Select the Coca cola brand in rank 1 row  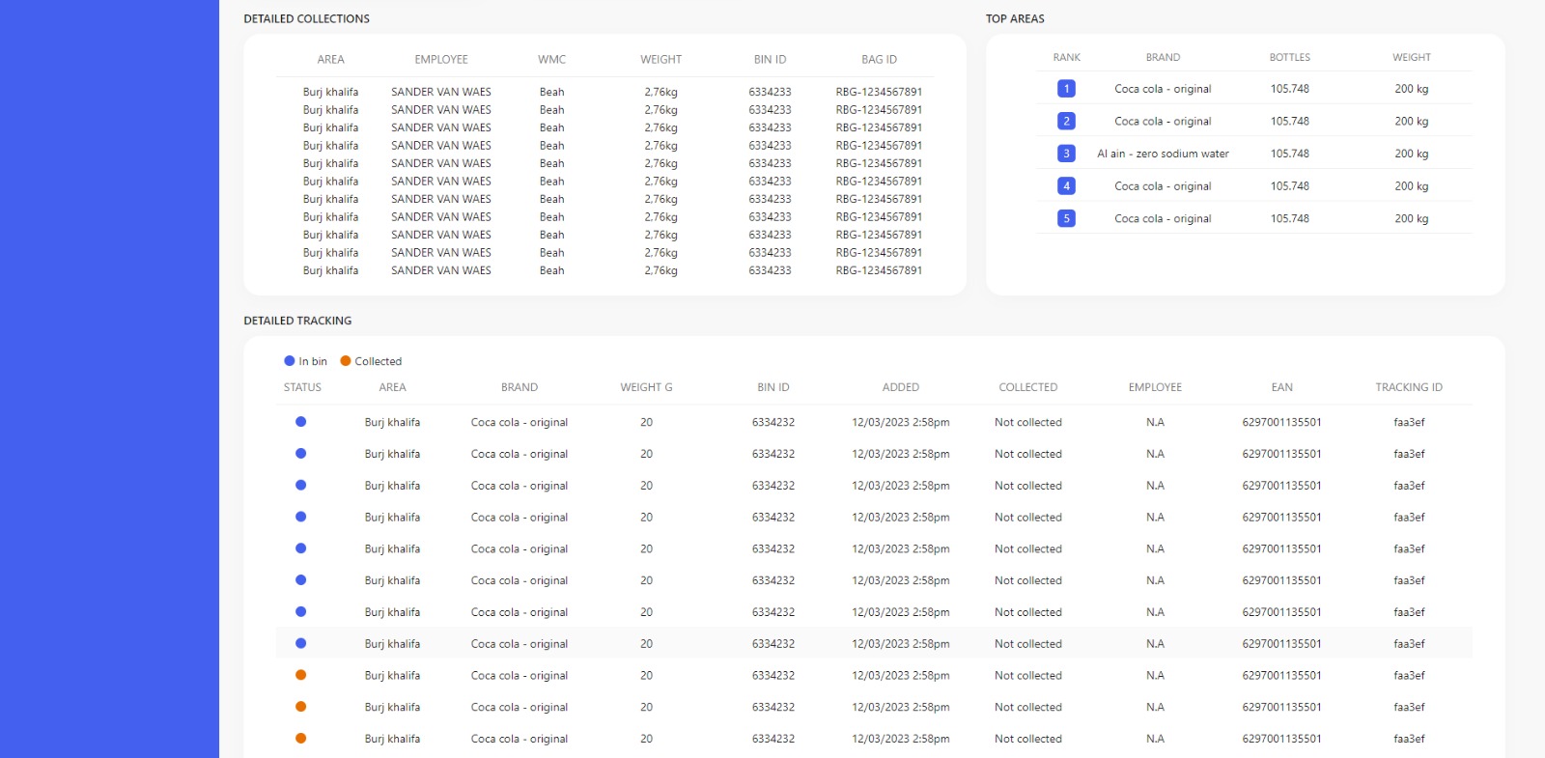(x=1163, y=89)
